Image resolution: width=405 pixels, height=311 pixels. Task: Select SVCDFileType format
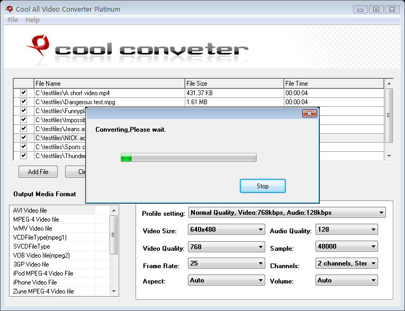click(59, 246)
